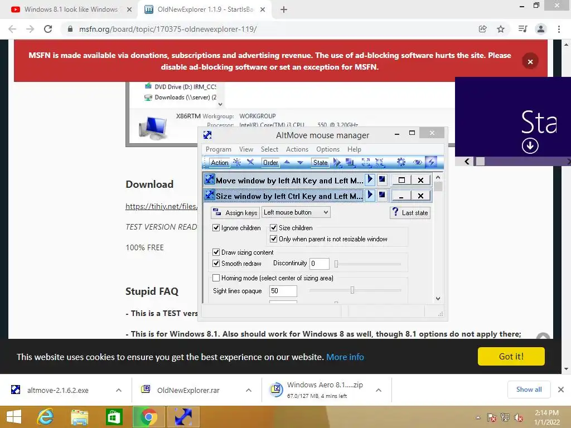Delete the Move window action row
The height and width of the screenshot is (428, 571).
click(x=420, y=180)
